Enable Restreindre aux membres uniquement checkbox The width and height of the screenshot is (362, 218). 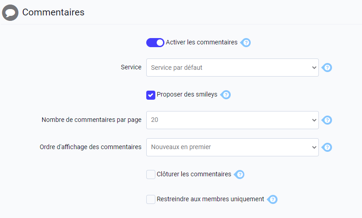pyautogui.click(x=151, y=199)
